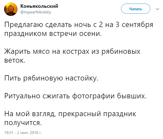Open the tweet options chevron menu
Viewport: 163px width, 139px height.
[x=157, y=9]
